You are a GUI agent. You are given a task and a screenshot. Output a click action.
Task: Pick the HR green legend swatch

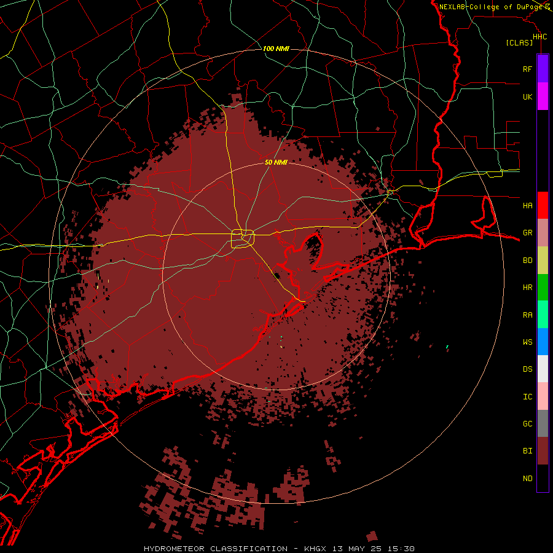click(543, 288)
